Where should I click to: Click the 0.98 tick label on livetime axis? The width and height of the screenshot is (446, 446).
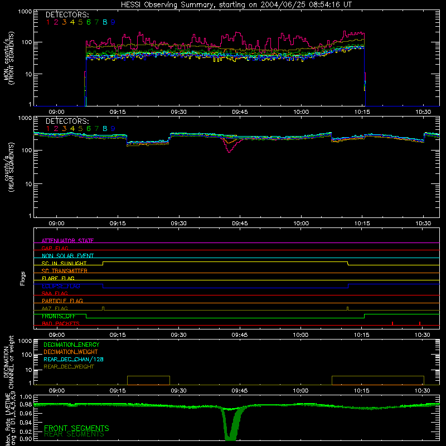(x=26, y=404)
